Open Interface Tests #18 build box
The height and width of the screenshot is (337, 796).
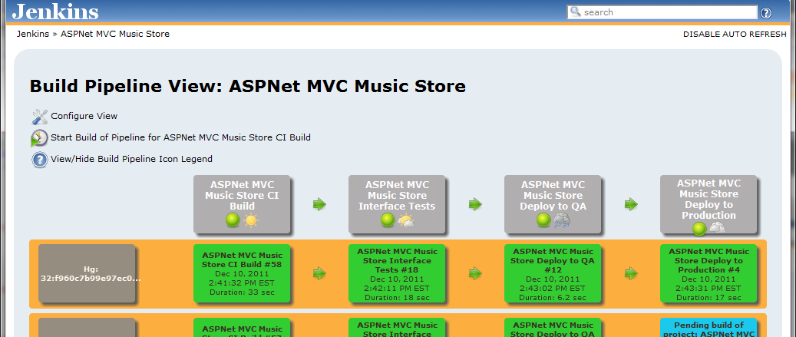[x=397, y=273]
